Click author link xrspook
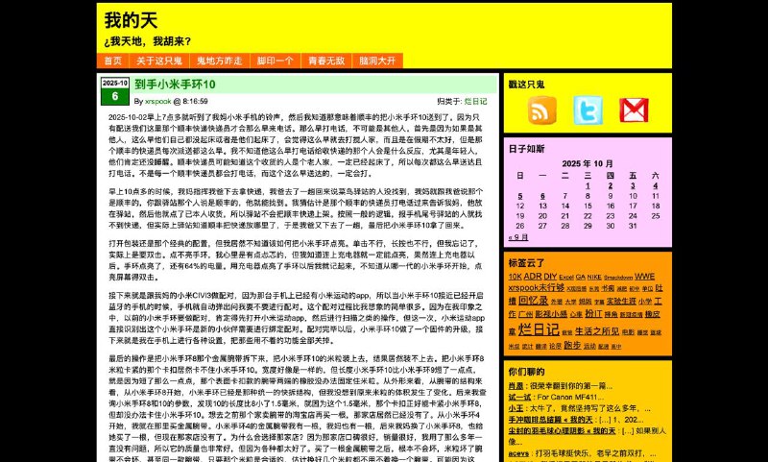 pos(158,101)
